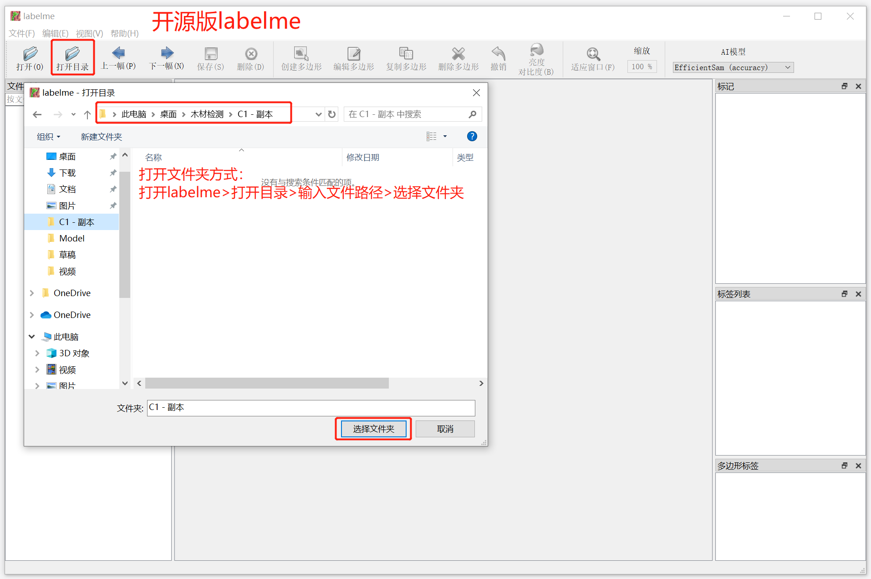Click the 类型 column header
871x579 pixels.
pos(465,157)
